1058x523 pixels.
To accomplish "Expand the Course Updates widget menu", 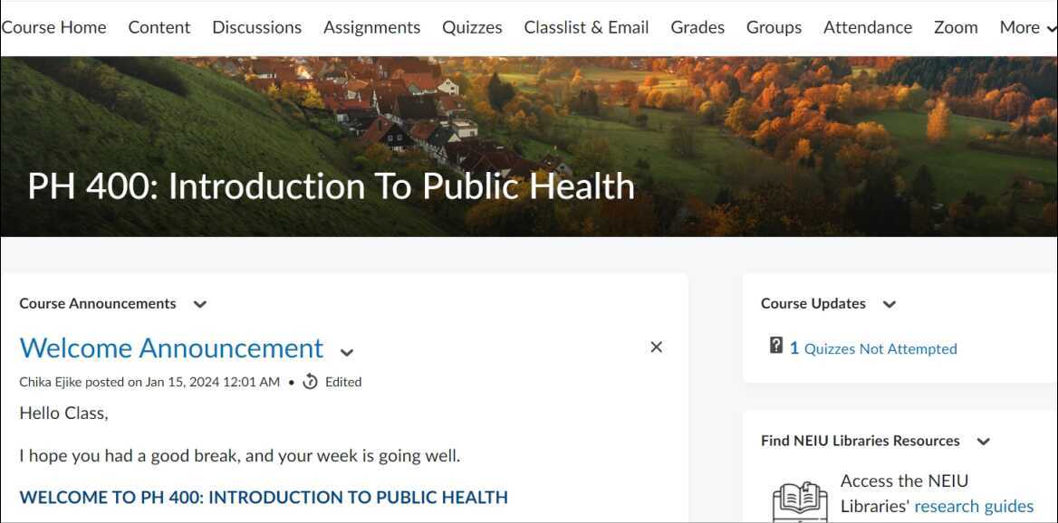I will point(890,304).
